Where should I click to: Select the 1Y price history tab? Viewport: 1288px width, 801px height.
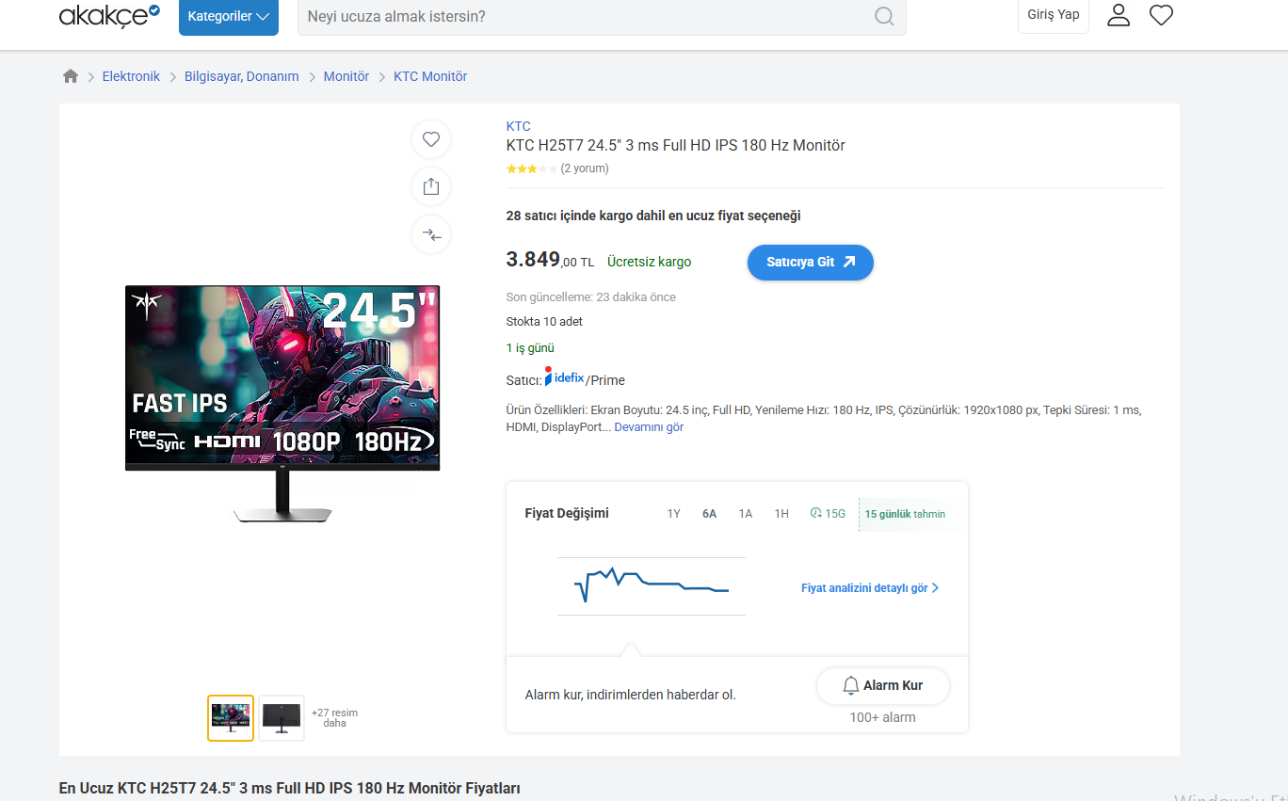pos(673,514)
